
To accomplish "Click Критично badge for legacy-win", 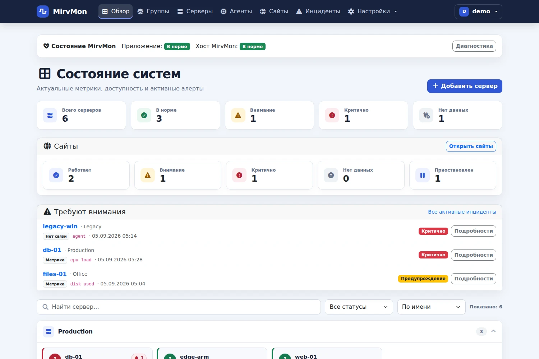I will 433,231.
